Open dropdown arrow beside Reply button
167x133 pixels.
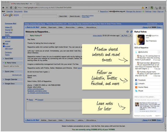pyautogui.click(x=130, y=35)
